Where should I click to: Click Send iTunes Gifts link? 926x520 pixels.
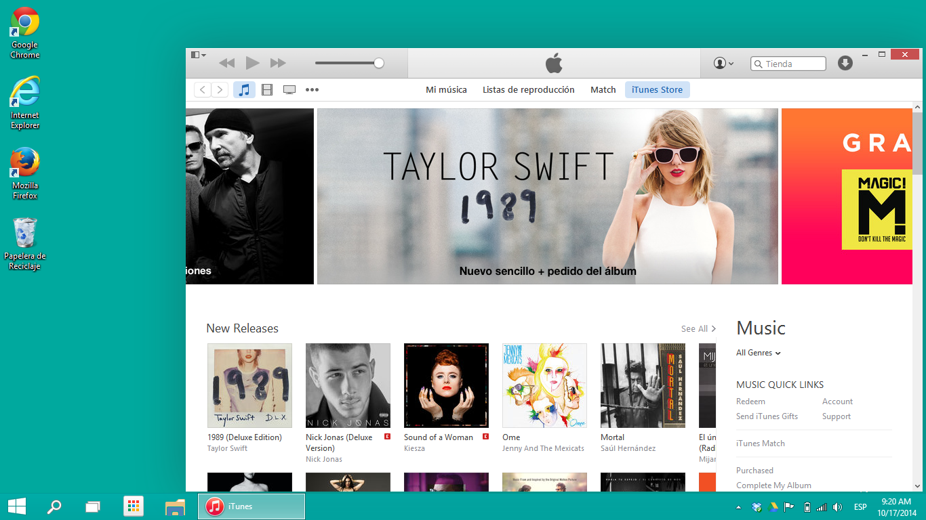point(767,416)
